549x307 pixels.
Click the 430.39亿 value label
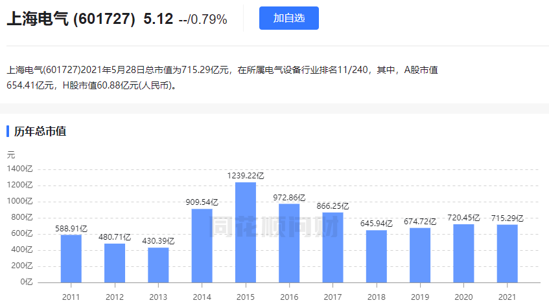158,241
